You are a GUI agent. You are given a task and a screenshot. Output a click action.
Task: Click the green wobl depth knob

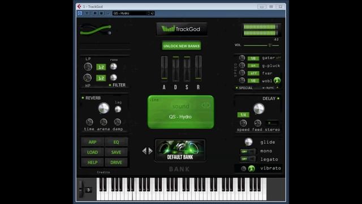pos(277,80)
